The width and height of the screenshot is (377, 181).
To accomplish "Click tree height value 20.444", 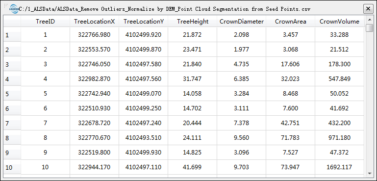I will pyautogui.click(x=193, y=123).
